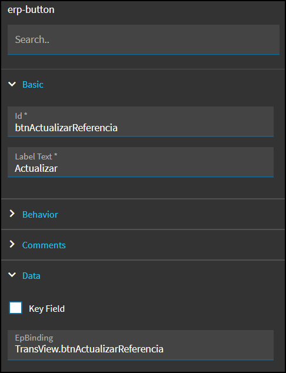286x373 pixels.
Task: Expand the Comments section chevron
Action: point(12,244)
